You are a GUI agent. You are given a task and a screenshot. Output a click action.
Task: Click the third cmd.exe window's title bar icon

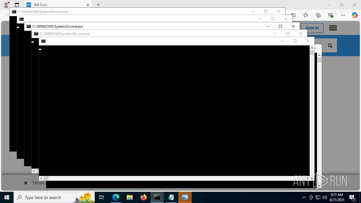coord(28,27)
